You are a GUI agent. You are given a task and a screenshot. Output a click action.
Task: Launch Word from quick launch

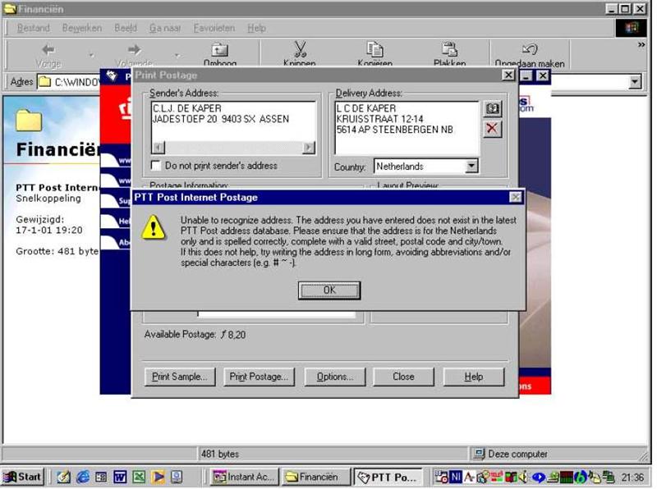pyautogui.click(x=120, y=477)
